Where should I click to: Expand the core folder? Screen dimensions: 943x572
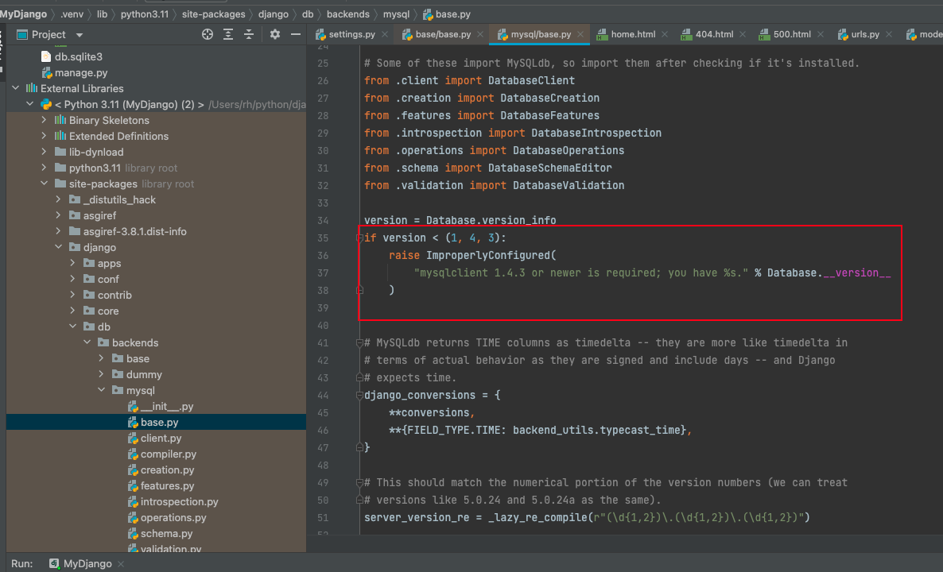(x=73, y=311)
